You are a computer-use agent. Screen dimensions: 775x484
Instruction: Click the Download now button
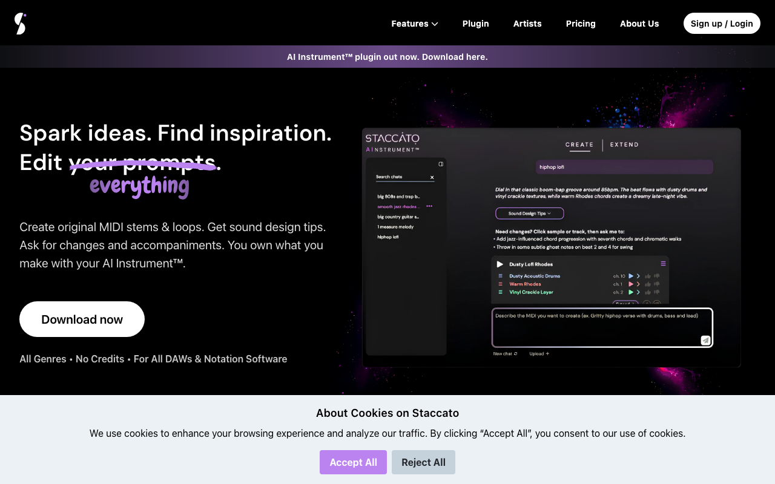pyautogui.click(x=82, y=319)
